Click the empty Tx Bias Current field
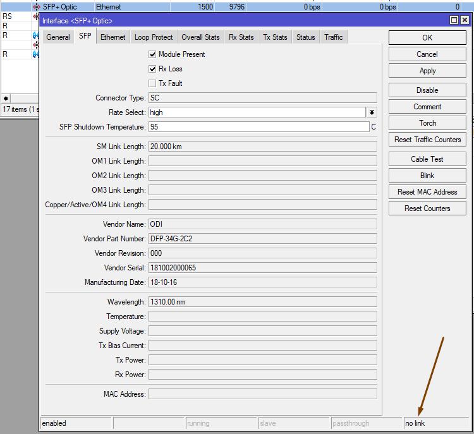The image size is (474, 434). pyautogui.click(x=263, y=346)
